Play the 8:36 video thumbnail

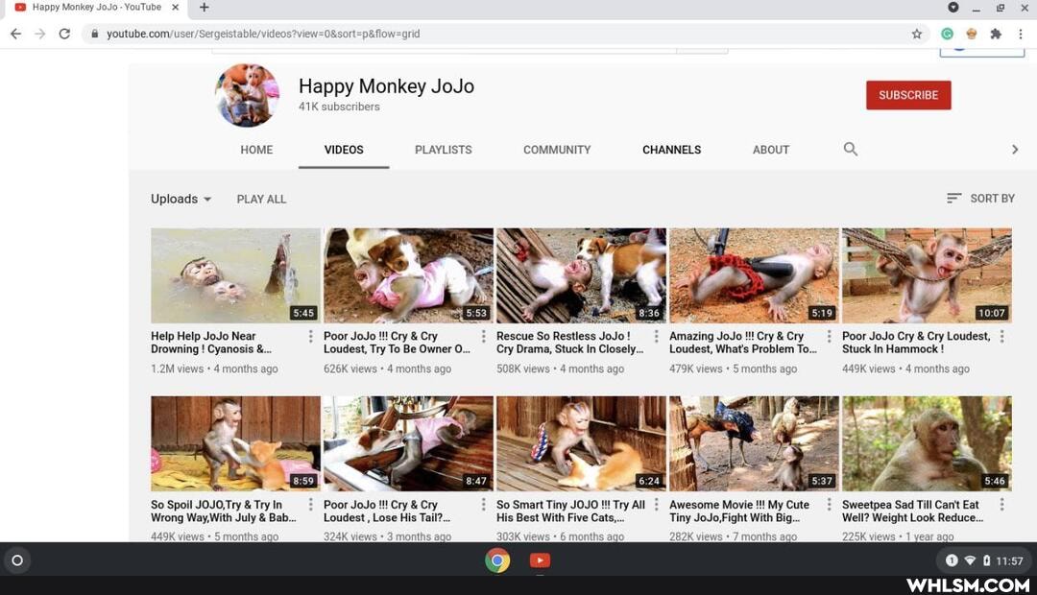[581, 275]
